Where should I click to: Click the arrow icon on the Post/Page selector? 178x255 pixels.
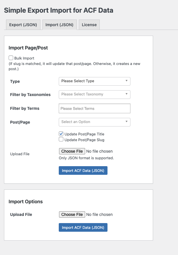click(x=126, y=122)
